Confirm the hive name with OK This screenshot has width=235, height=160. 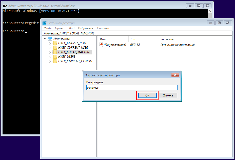pos(147,95)
